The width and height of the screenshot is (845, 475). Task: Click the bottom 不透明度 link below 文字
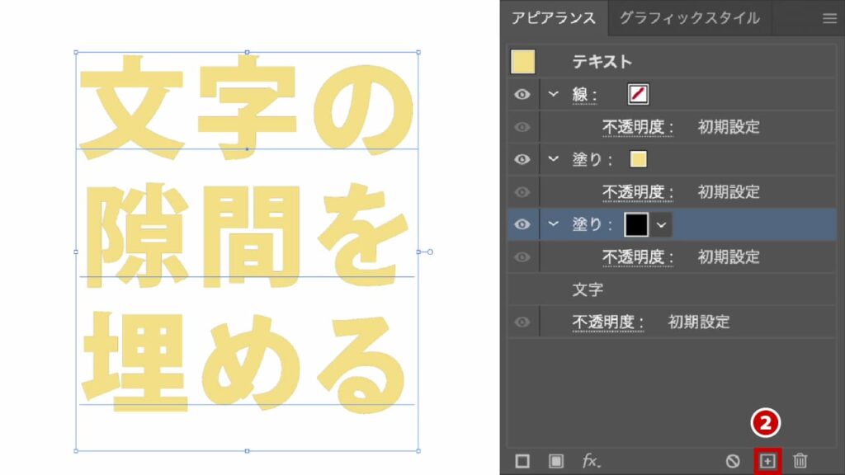coord(608,322)
